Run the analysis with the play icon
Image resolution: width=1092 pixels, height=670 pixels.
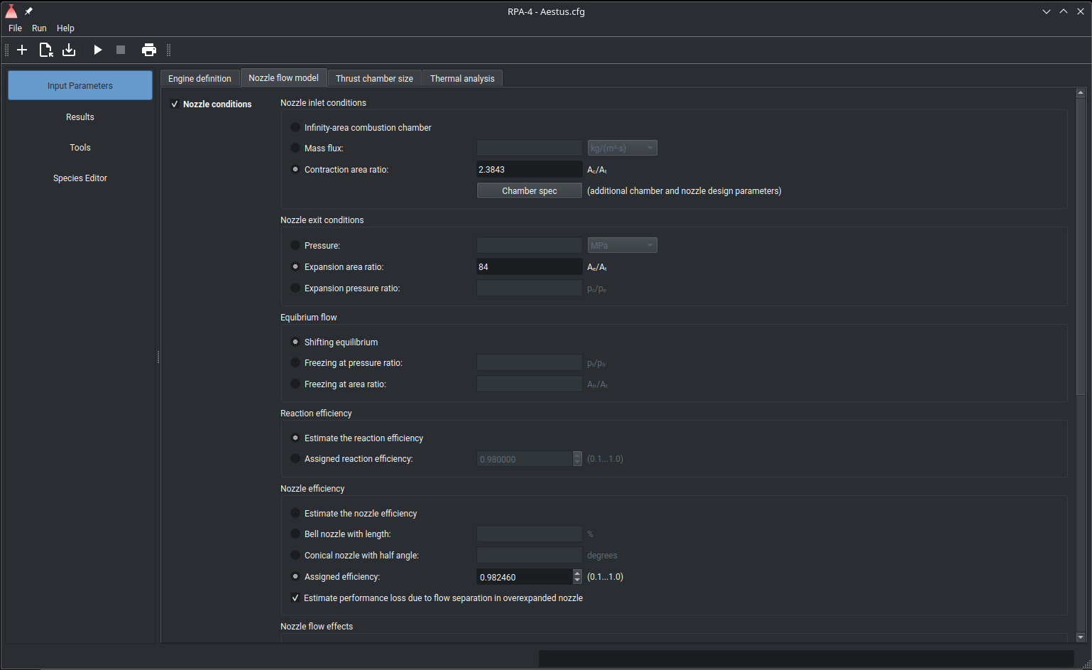tap(98, 50)
